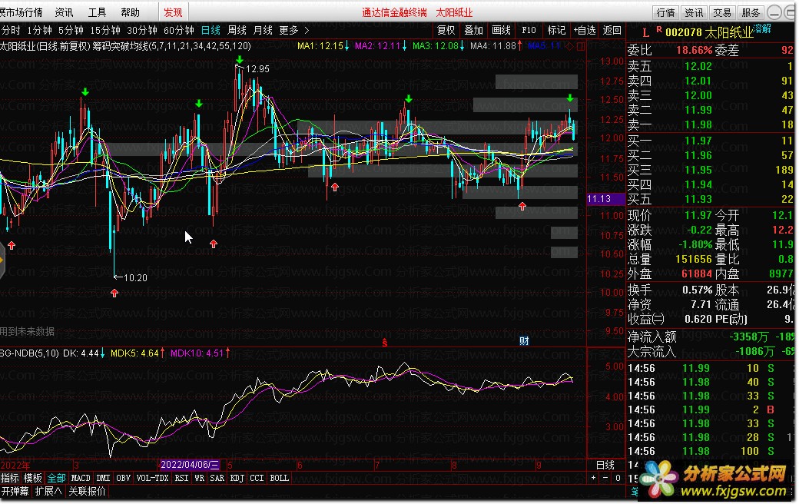Open F10 company info

pos(529,31)
